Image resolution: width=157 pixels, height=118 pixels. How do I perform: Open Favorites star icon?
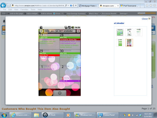point(151,5)
